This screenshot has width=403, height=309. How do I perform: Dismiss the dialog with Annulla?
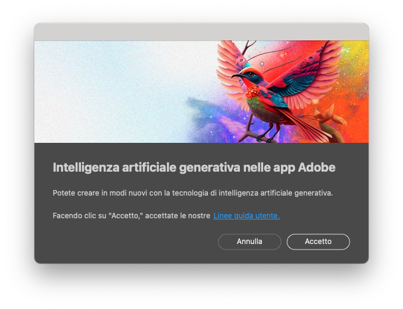[250, 242]
